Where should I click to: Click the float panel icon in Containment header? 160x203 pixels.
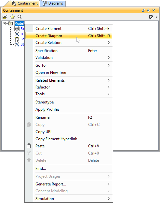tap(143, 10)
